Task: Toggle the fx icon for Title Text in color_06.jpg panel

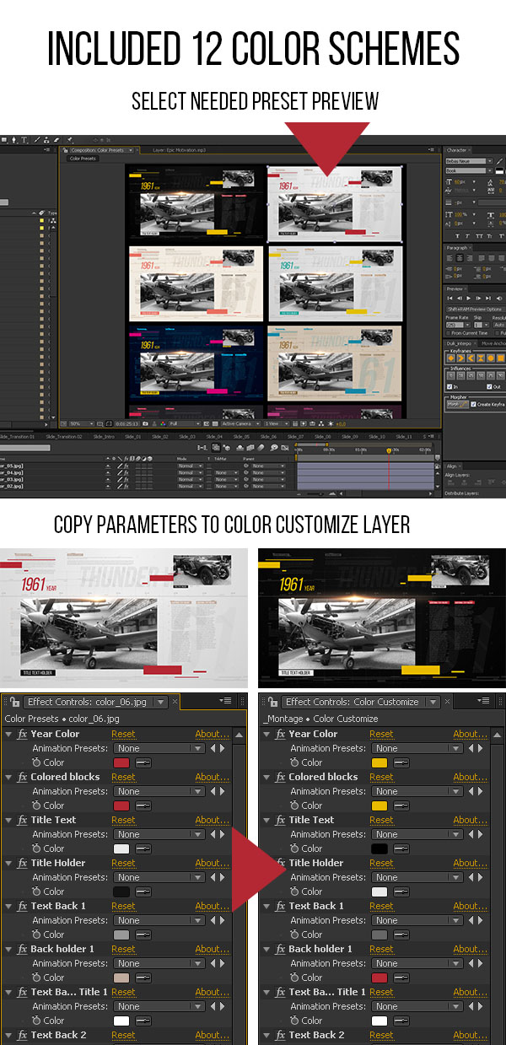Action: click(22, 820)
